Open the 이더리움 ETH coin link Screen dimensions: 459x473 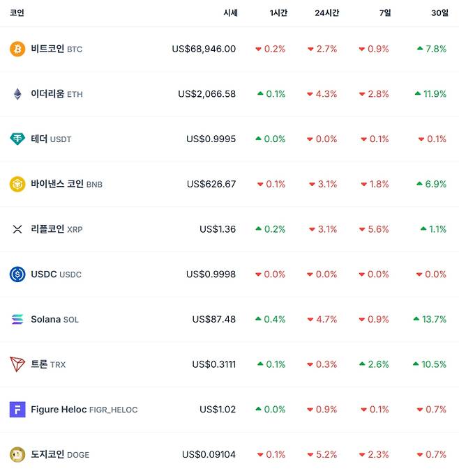click(x=56, y=94)
